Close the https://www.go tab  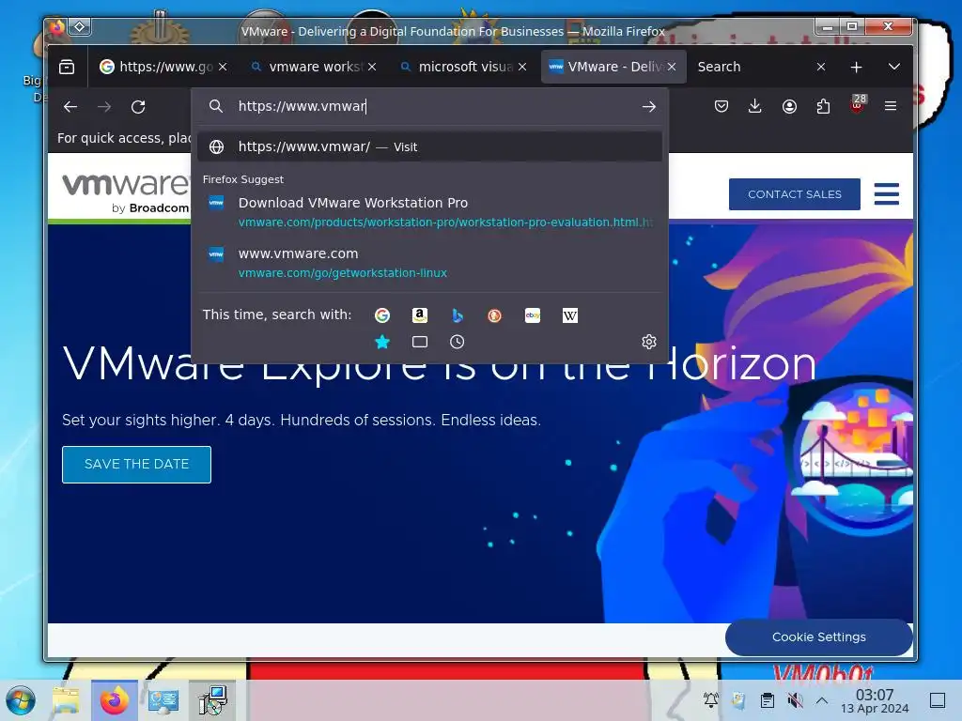pos(223,67)
